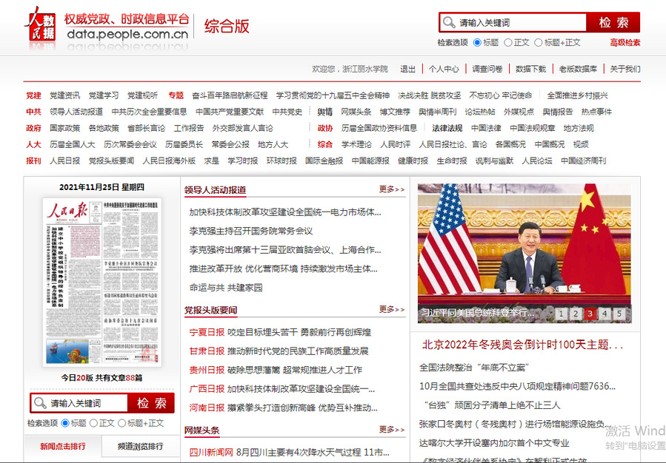Viewport: 666px width, 463px height.
Task: Open 历届全国人大 menu item
Action: pyautogui.click(x=72, y=144)
